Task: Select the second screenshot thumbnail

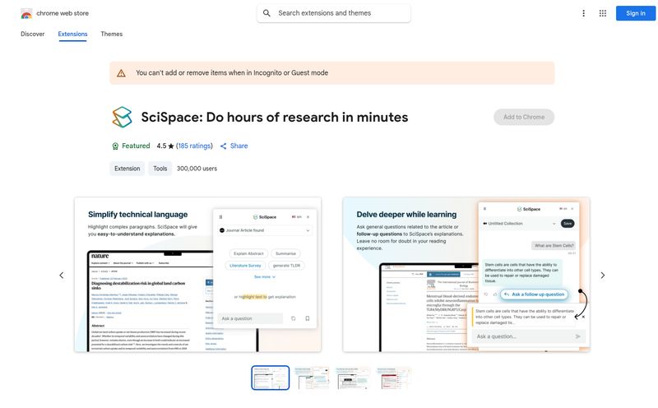Action: click(312, 378)
